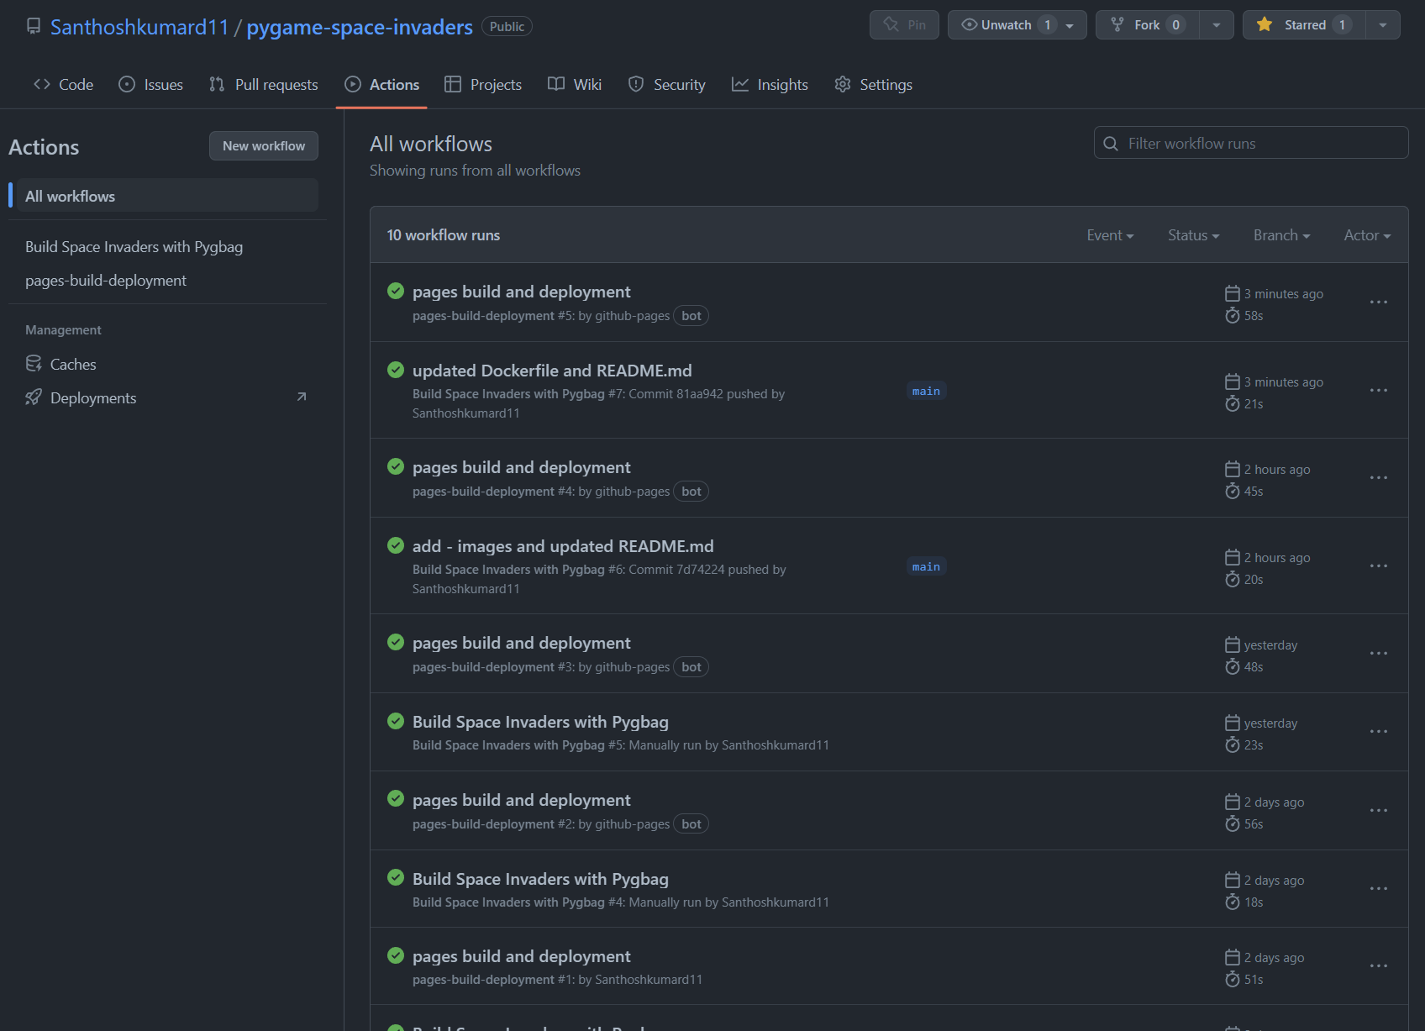Image resolution: width=1425 pixels, height=1031 pixels.
Task: Open the Actor filter dropdown
Action: [x=1367, y=235]
